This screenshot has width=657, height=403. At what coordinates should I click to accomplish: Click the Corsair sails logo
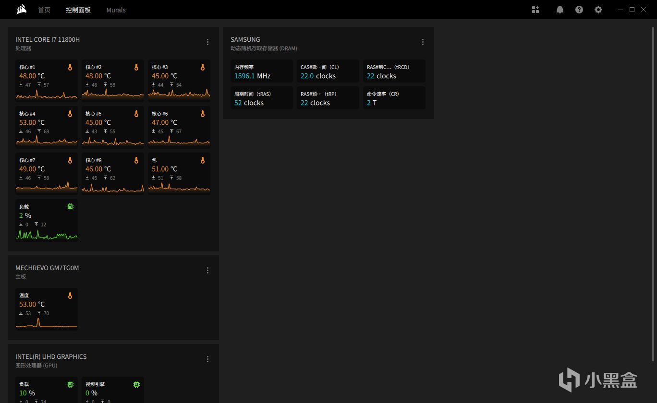tap(21, 10)
